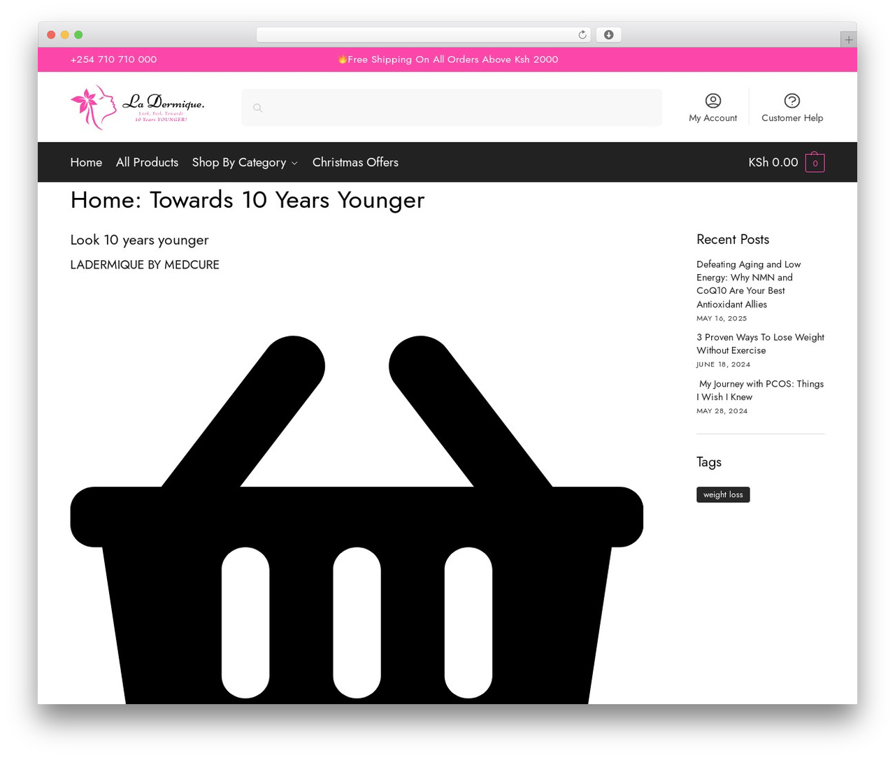Click the Tags heading
Screen dimensions: 895x758
click(709, 462)
